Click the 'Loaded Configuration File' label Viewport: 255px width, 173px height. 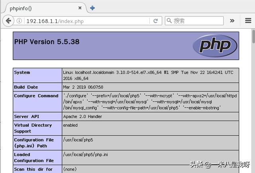pos(34,157)
